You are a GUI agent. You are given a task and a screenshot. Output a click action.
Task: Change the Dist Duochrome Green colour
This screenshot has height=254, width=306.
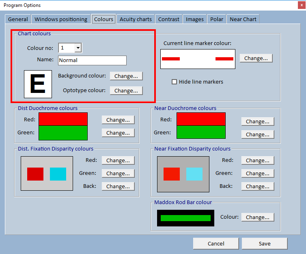118,133
